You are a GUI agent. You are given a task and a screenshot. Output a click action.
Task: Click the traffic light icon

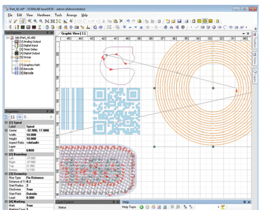[17, 27]
